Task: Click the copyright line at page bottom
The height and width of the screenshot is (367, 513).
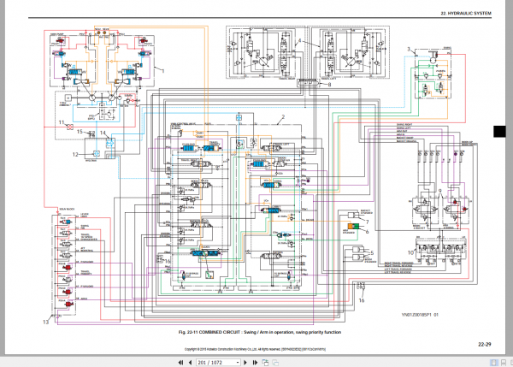Action: [x=255, y=349]
